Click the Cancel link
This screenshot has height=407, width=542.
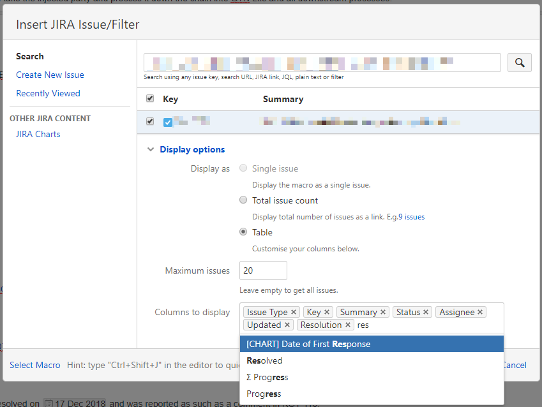[x=515, y=365]
